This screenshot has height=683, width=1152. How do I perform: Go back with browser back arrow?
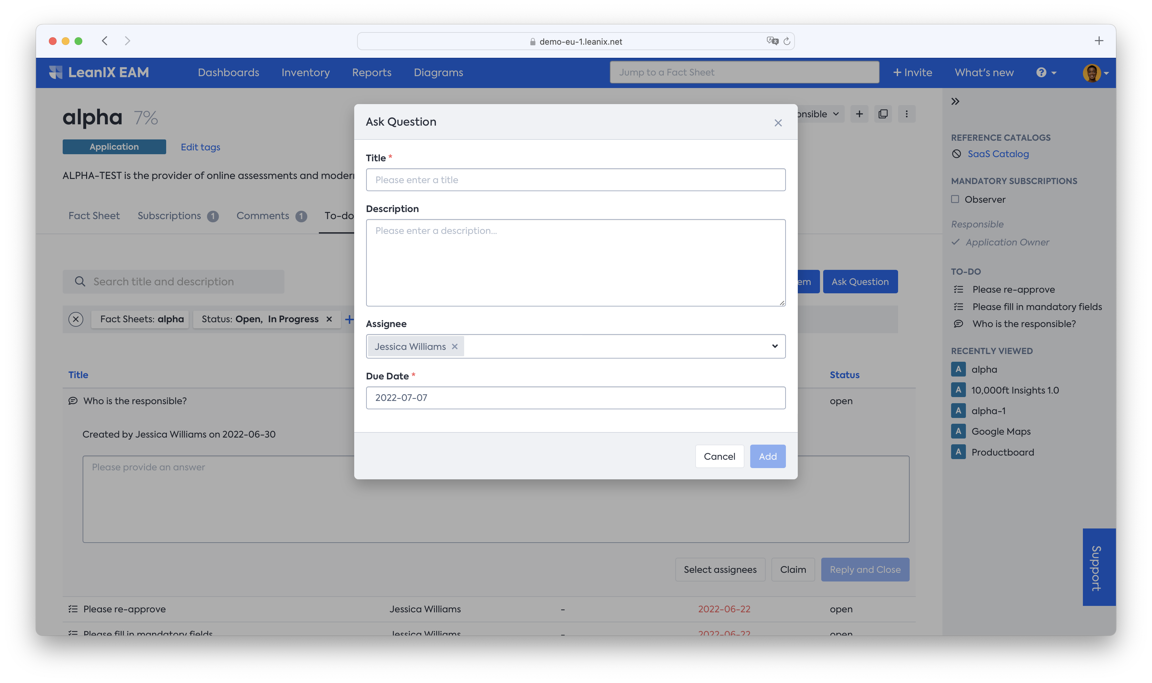[x=105, y=41]
